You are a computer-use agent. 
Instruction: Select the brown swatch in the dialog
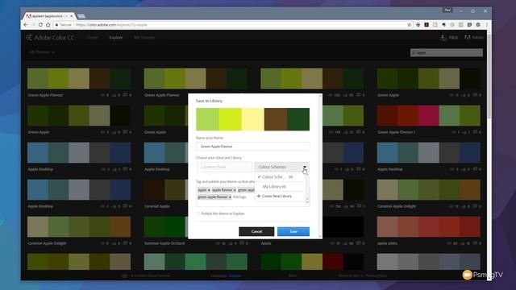(276, 119)
